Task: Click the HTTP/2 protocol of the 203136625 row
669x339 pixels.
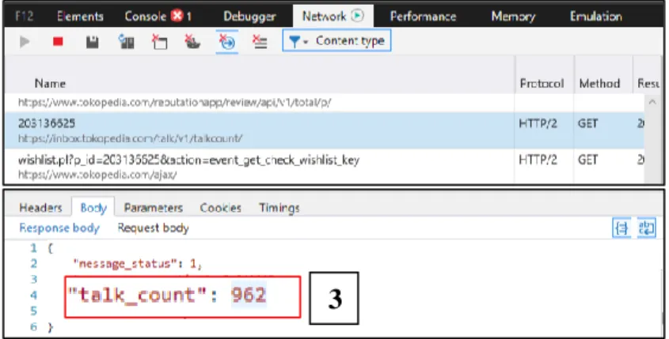Action: tap(538, 123)
